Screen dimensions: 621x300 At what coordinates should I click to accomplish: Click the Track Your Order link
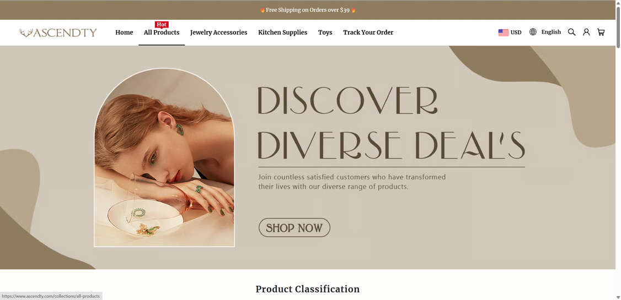368,32
